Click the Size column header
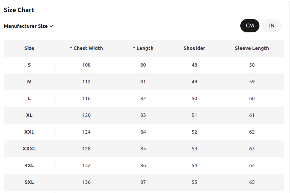290x193 pixels. [29, 48]
